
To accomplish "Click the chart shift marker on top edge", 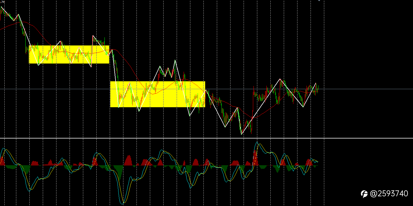I will coord(319,1).
